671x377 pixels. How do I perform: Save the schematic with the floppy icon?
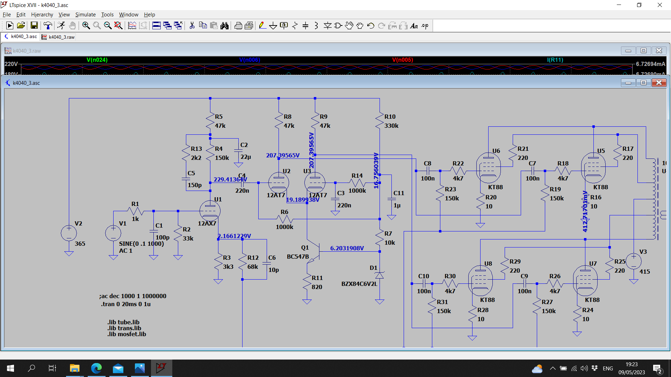click(x=34, y=25)
